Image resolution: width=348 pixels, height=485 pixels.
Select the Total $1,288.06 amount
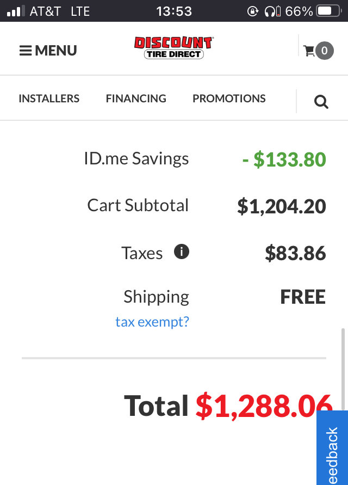point(264,406)
